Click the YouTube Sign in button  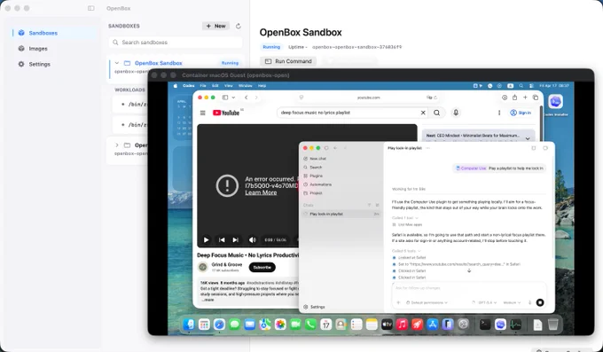[x=521, y=113]
